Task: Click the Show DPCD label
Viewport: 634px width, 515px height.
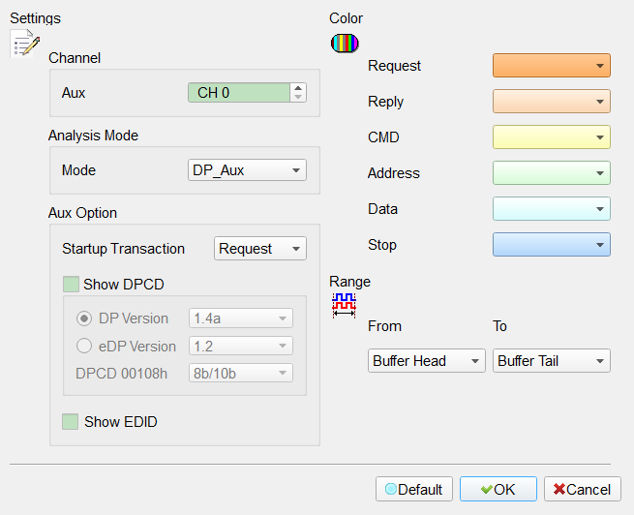Action: tap(124, 285)
